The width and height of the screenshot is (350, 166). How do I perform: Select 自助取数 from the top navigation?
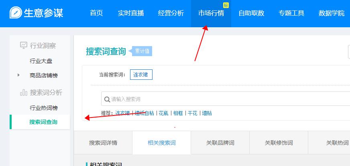[x=251, y=13]
